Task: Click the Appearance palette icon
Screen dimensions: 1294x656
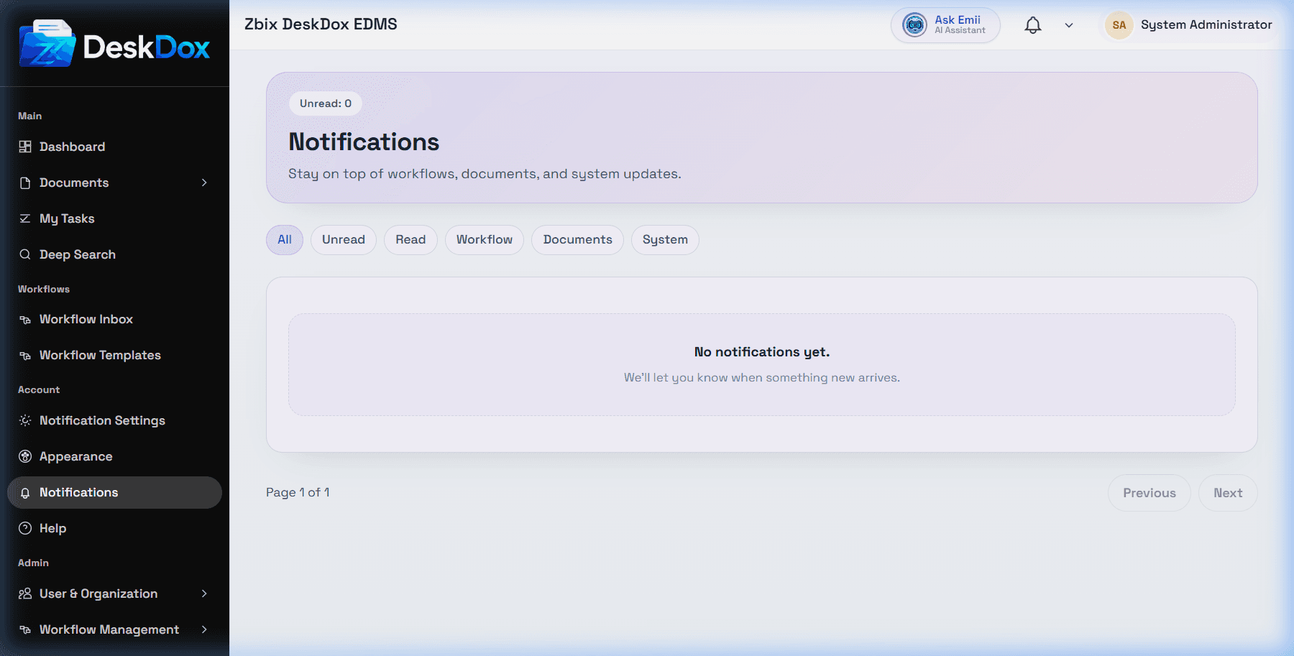Action: click(25, 456)
